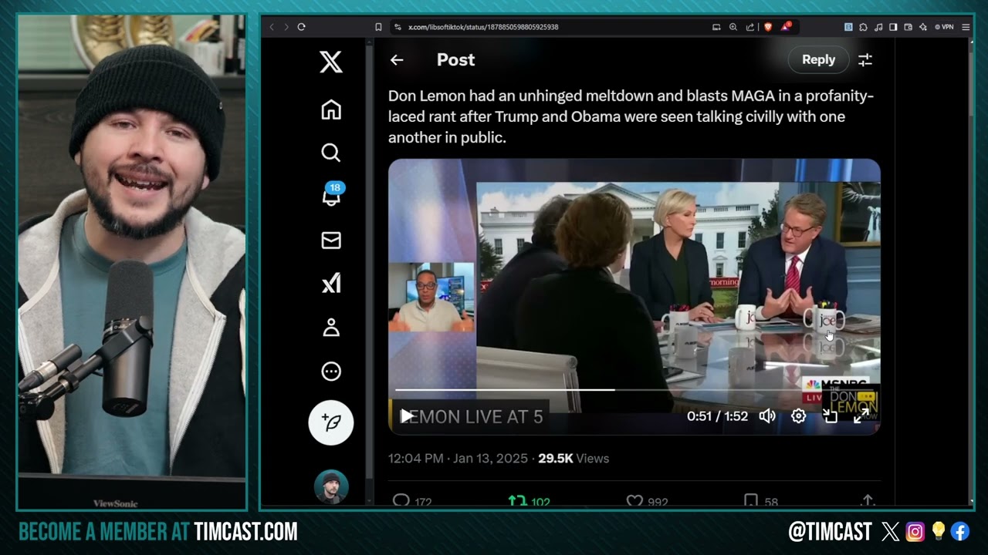Screen dimensions: 988x555
Task: Click the address bar URL
Action: tap(483, 27)
